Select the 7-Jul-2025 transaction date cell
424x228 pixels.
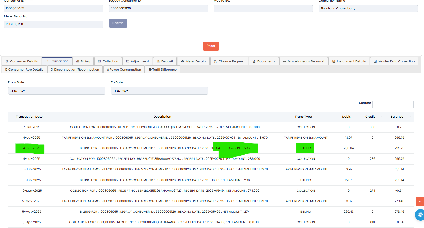(32, 127)
